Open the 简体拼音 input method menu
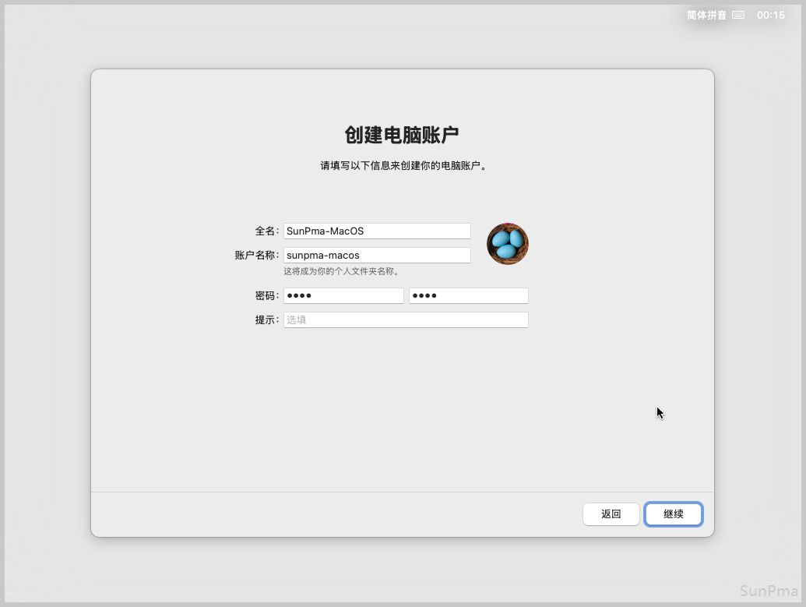Viewport: 806px width, 607px height. (x=706, y=15)
